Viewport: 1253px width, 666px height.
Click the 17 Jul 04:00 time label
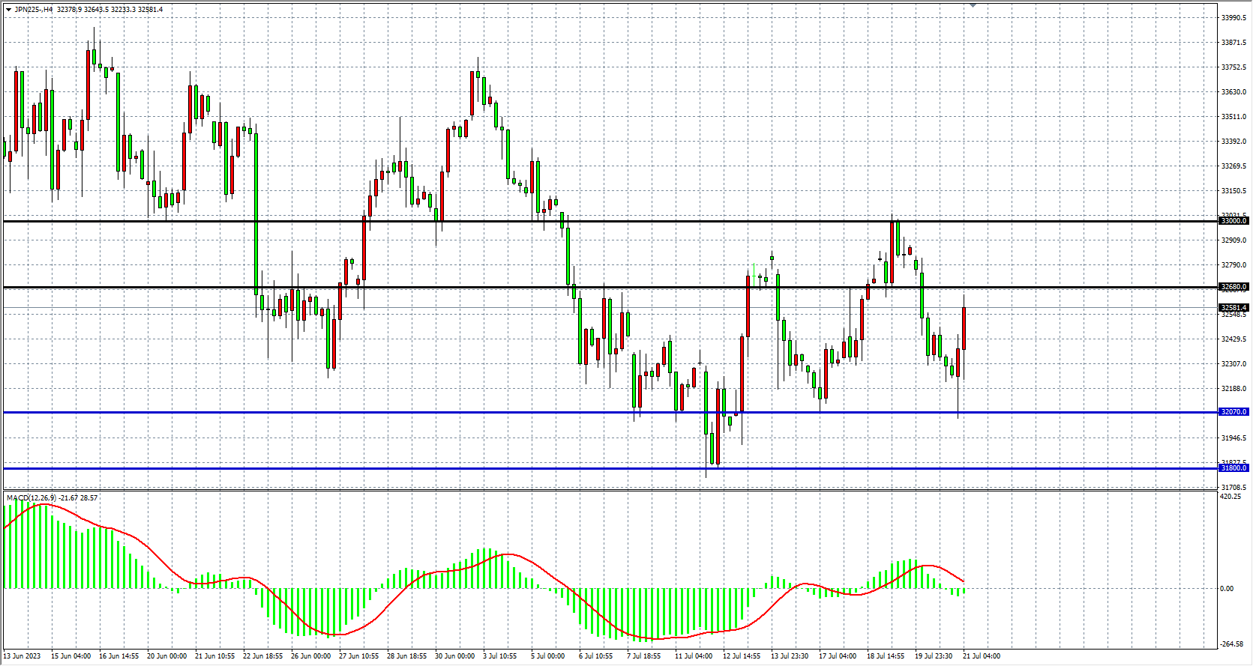tap(838, 656)
